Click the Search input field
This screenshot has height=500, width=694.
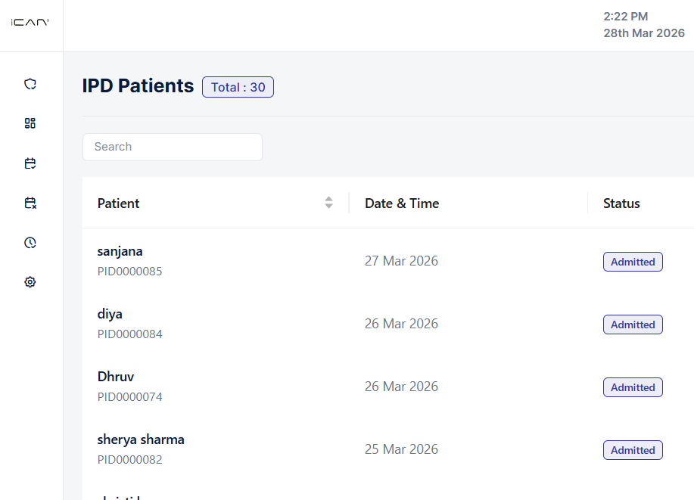tap(173, 147)
